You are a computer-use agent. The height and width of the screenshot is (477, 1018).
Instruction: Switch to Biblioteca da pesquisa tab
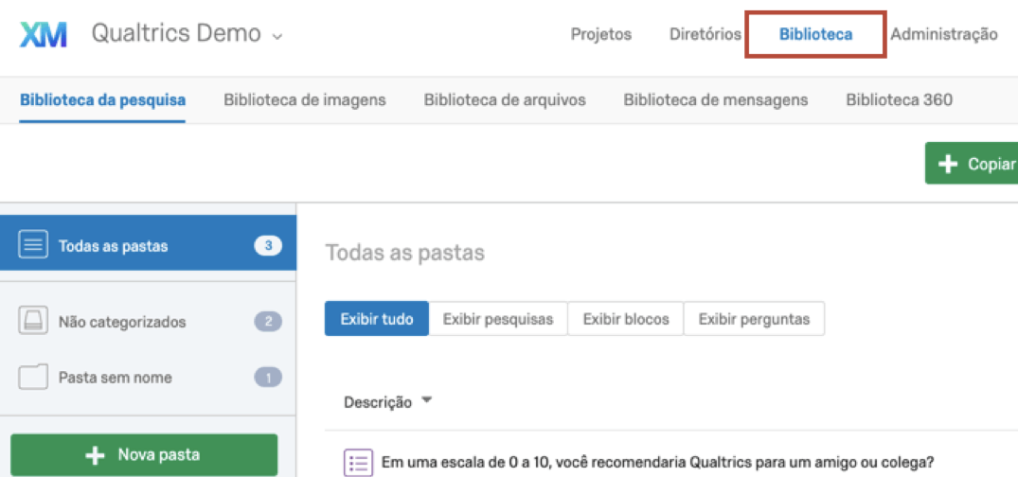tap(102, 100)
